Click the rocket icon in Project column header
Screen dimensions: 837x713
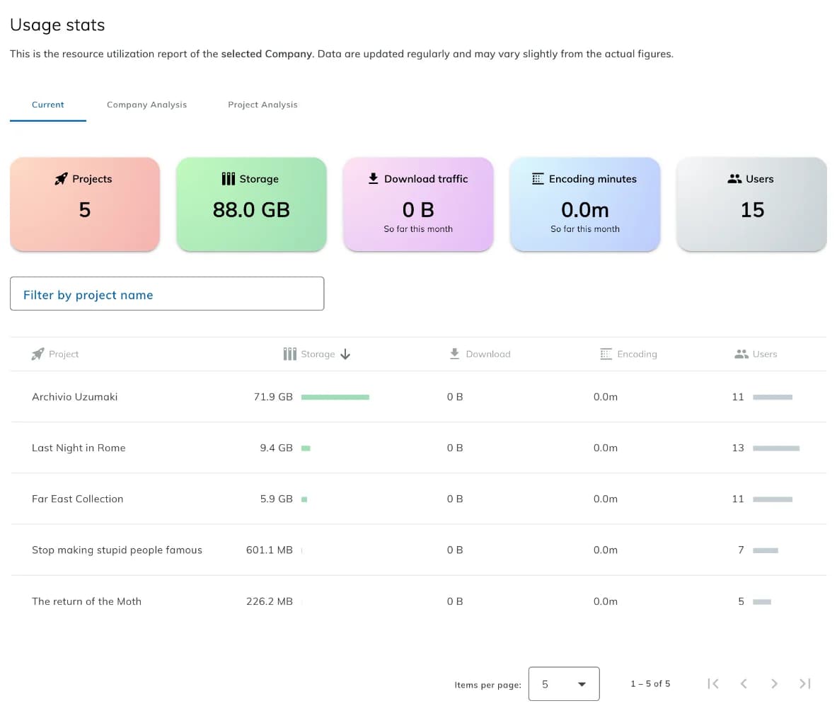[x=37, y=354]
